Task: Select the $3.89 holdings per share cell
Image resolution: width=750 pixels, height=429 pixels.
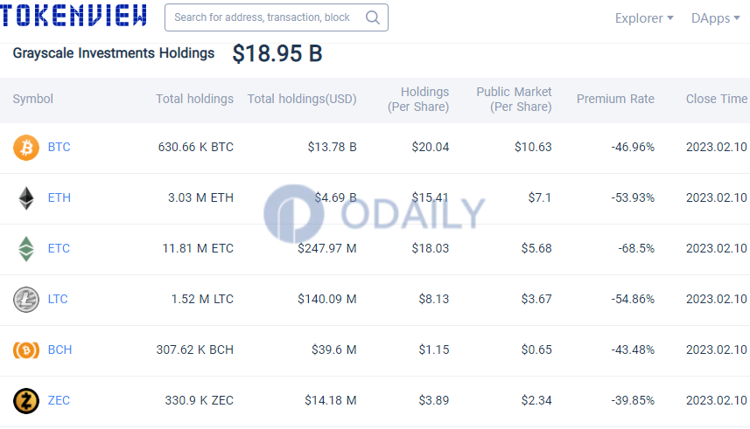Action: point(434,400)
